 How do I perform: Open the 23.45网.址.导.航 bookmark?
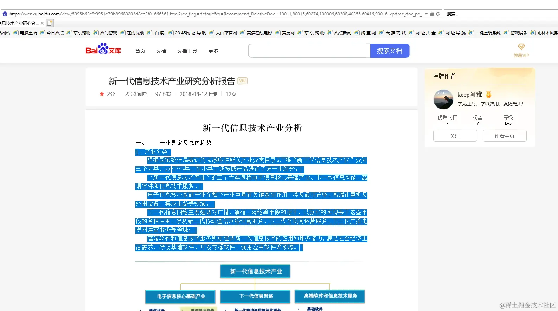coord(187,33)
